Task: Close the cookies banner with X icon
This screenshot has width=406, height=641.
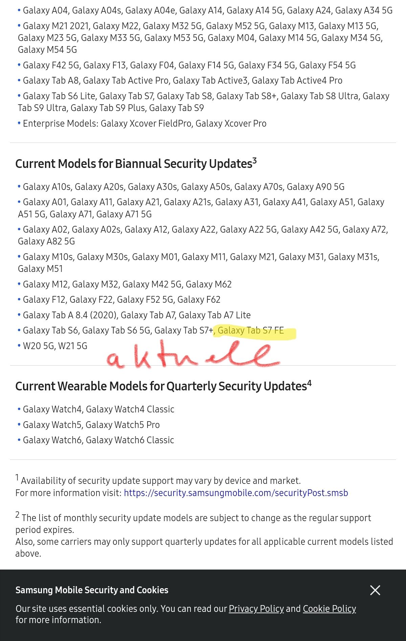Action: [375, 590]
